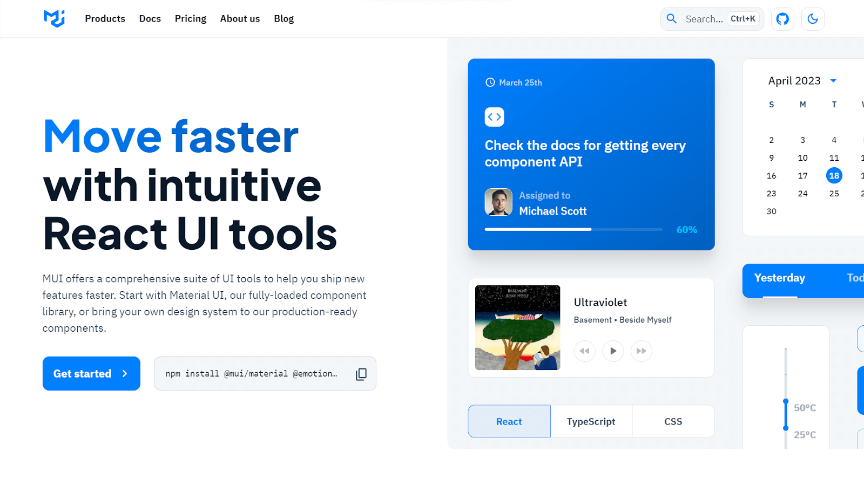This screenshot has height=493, width=864.
Task: Select April 24 in the calendar
Action: coord(803,194)
